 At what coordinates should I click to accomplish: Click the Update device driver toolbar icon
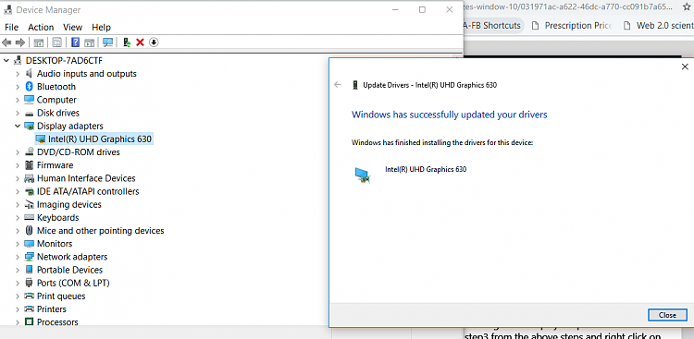127,42
